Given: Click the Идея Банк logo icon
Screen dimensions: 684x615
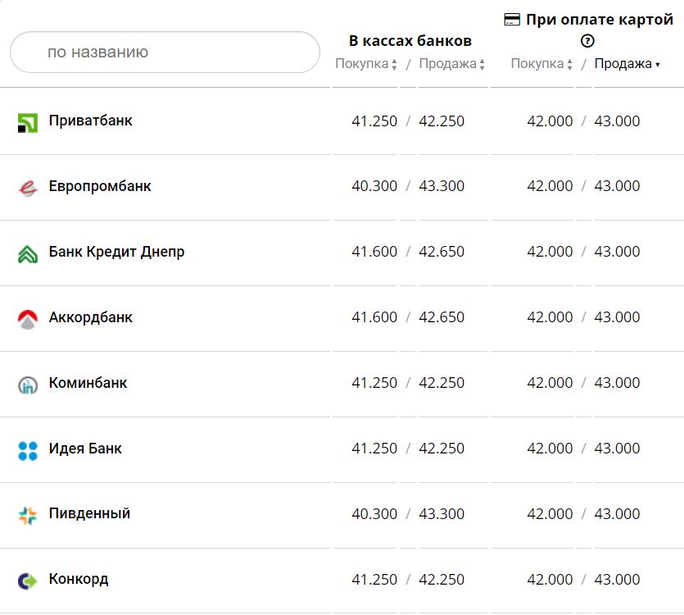Looking at the screenshot, I should (x=27, y=450).
